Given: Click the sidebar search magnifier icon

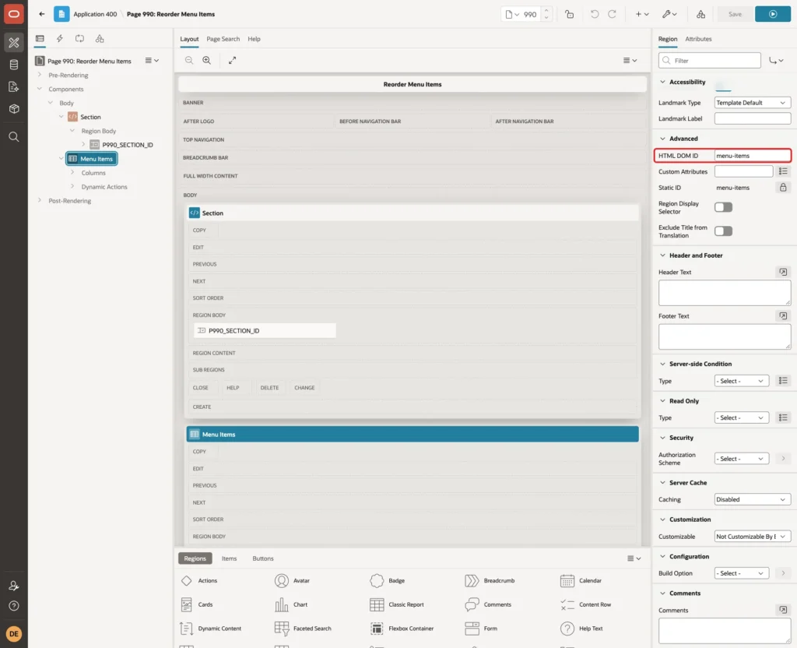Looking at the screenshot, I should 14,137.
